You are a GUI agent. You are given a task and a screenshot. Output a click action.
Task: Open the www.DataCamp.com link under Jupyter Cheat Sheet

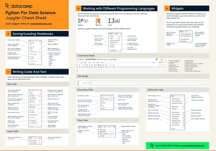tap(41, 24)
